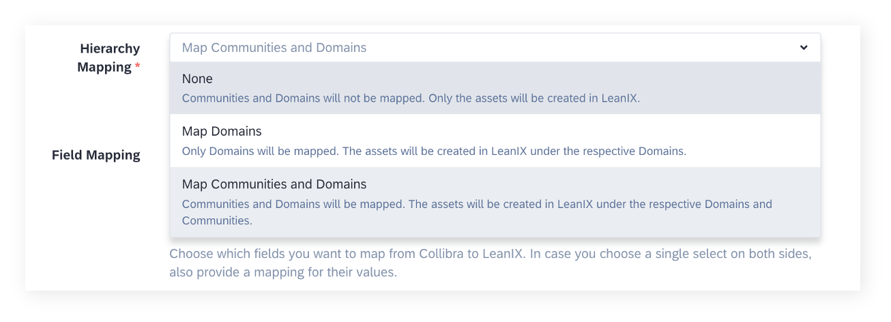Screen dimensions: 891x322
Task: Click the word 'Communities.' on the last option line
Action: pos(217,220)
